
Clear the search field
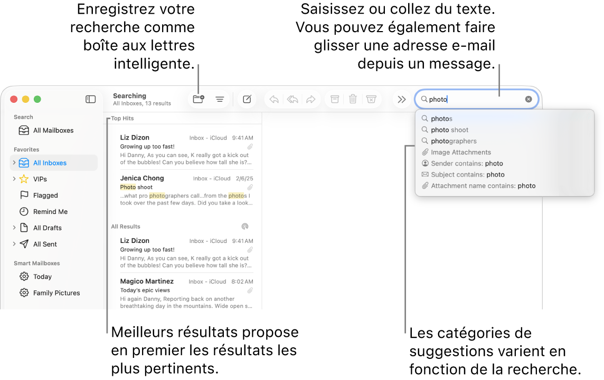(528, 99)
